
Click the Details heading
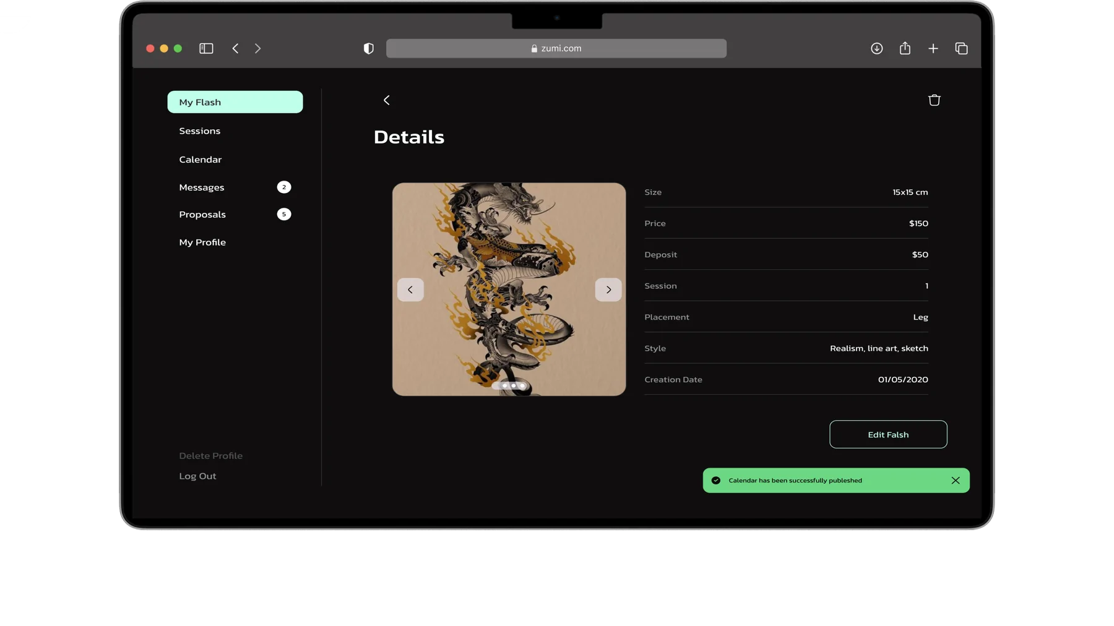(x=409, y=137)
